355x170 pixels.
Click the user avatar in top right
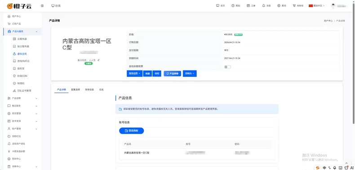(x=333, y=6)
